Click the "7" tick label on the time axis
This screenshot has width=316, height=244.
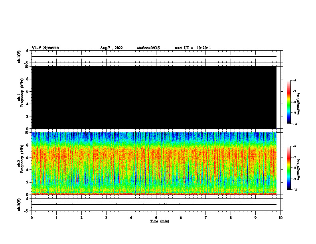tap(206, 218)
